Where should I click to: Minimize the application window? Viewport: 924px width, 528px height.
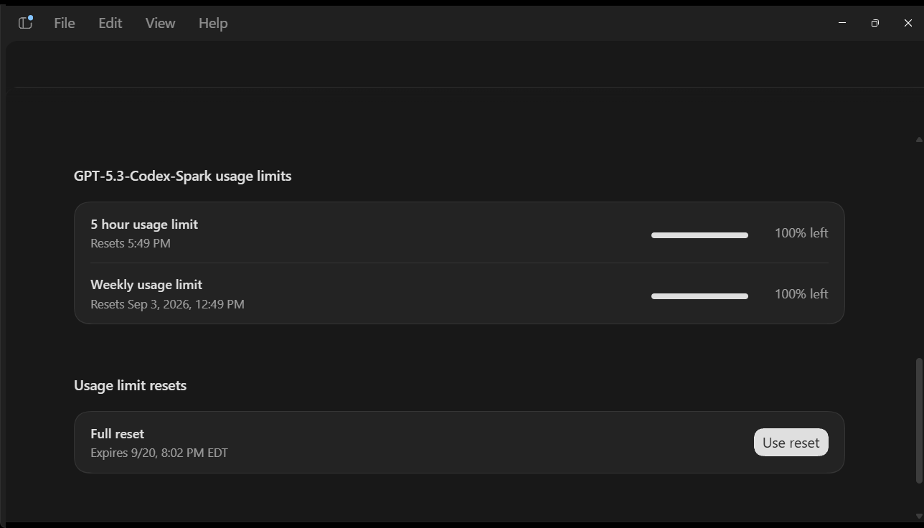click(842, 23)
